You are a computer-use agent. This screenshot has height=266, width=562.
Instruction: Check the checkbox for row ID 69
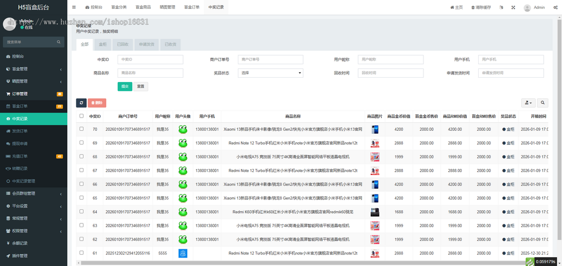(x=81, y=143)
